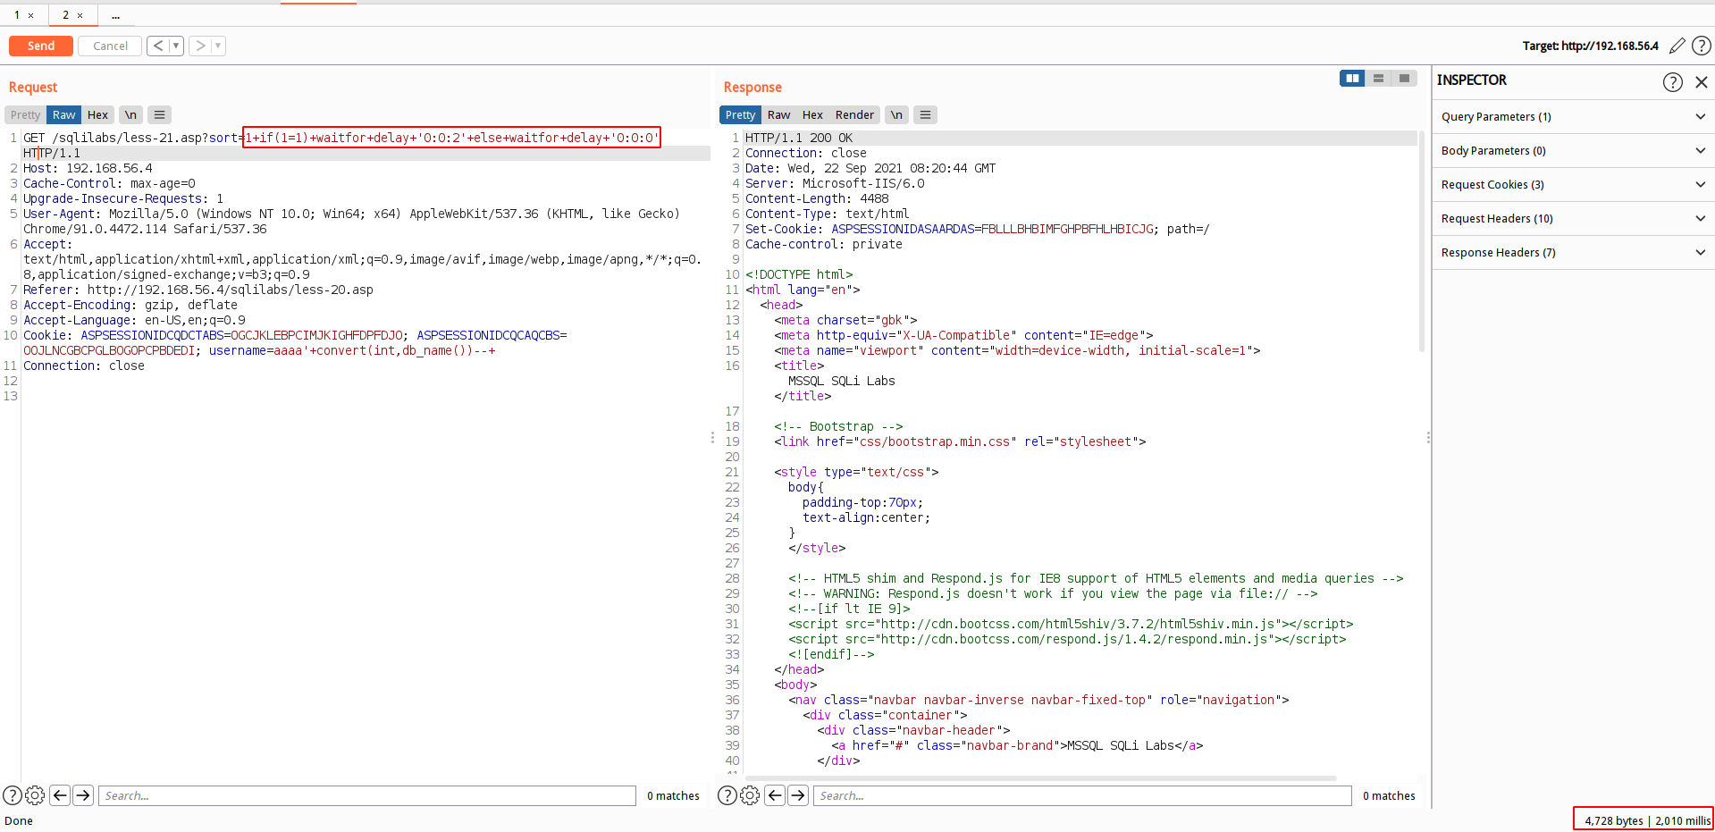Close Repeater tab 2
Image resolution: width=1715 pixels, height=832 pixels.
tap(80, 15)
